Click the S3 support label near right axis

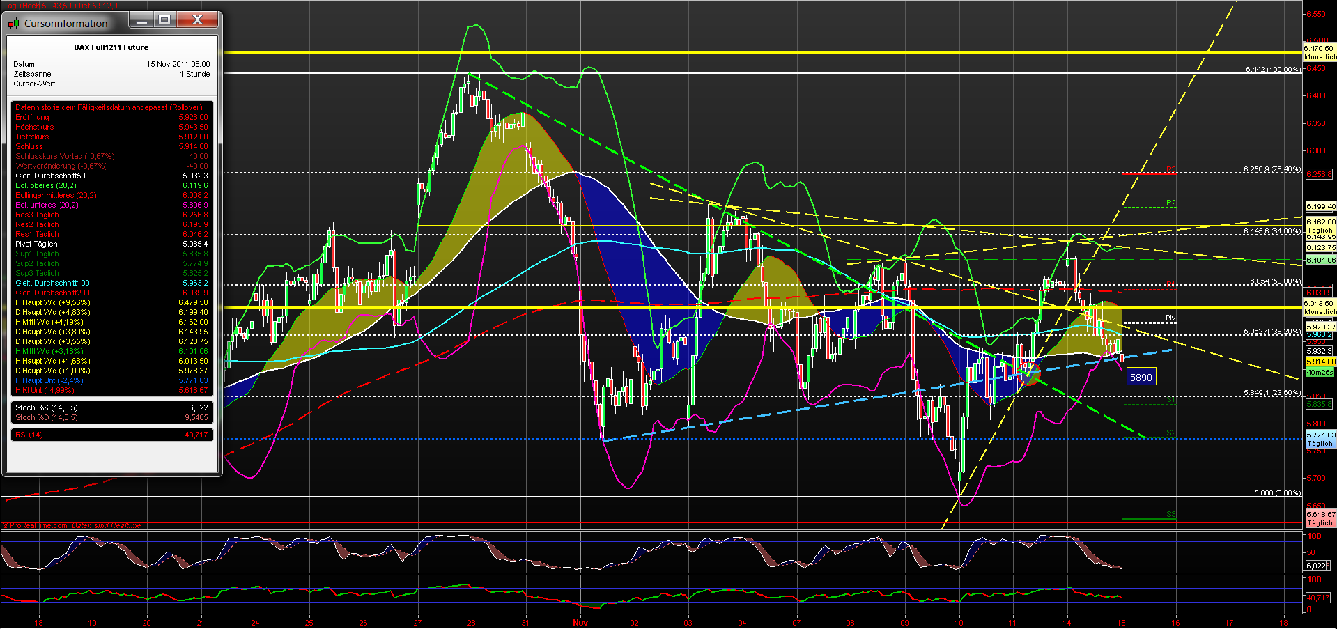1170,513
